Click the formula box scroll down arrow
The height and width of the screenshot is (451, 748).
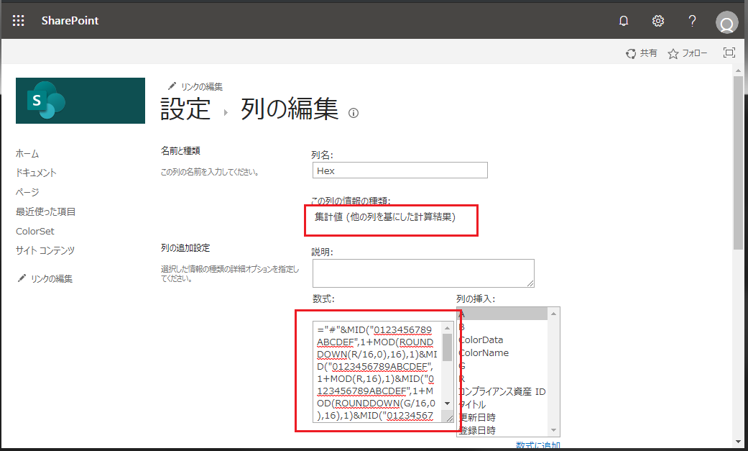pyautogui.click(x=447, y=404)
